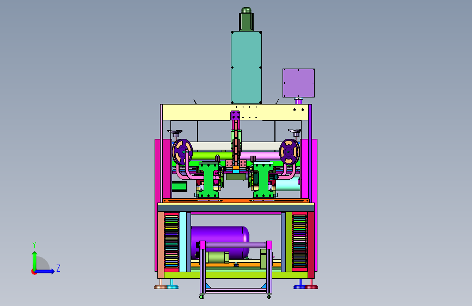Select the green motor atop the column
The height and width of the screenshot is (306, 472).
pyautogui.click(x=246, y=19)
